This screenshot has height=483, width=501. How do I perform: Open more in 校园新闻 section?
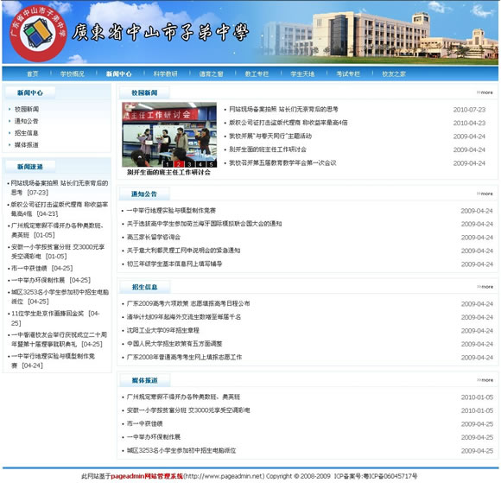[x=485, y=92]
